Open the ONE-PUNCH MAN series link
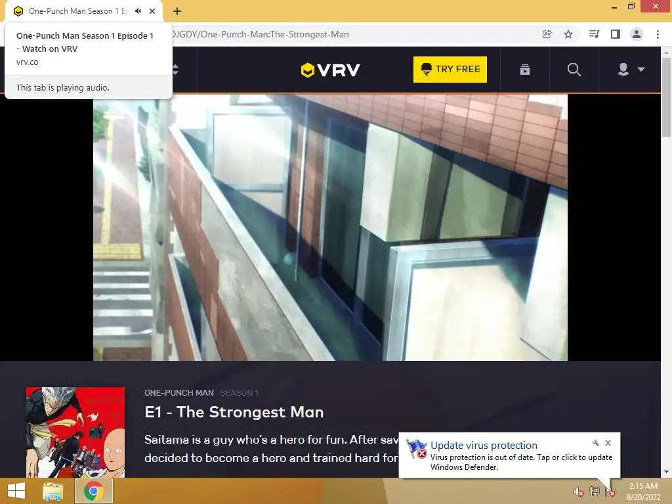The width and height of the screenshot is (672, 504). [179, 392]
